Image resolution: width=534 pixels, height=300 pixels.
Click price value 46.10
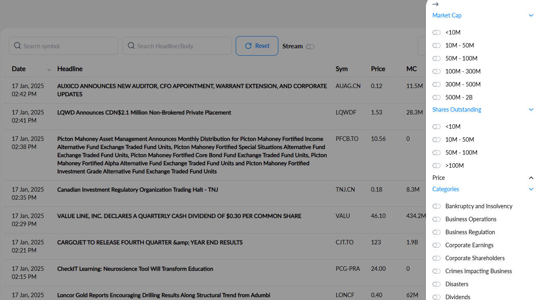pos(378,216)
